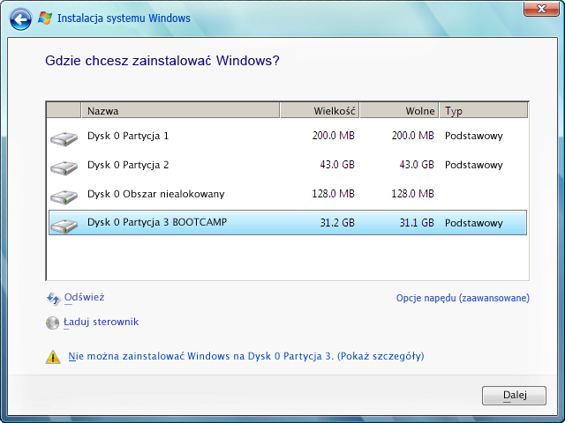Image resolution: width=565 pixels, height=423 pixels.
Task: Go back with the blue arrow button
Action: coord(20,19)
